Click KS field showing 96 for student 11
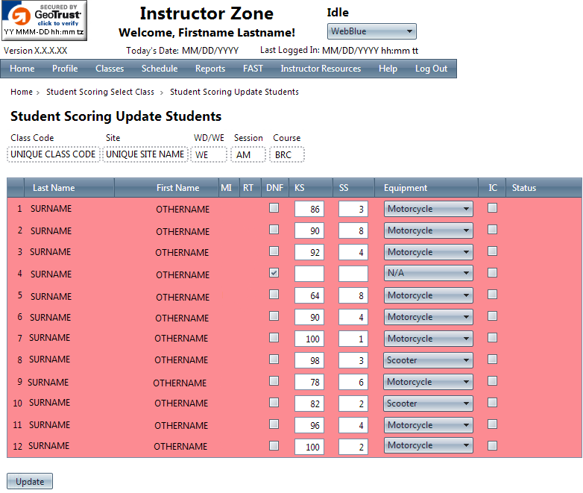The height and width of the screenshot is (493, 583). tap(309, 425)
